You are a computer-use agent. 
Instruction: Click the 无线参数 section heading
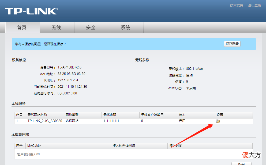click(142, 60)
